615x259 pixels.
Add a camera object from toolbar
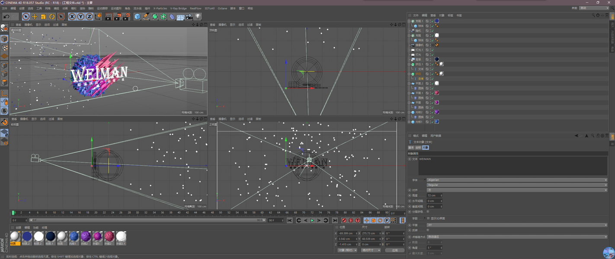(189, 17)
